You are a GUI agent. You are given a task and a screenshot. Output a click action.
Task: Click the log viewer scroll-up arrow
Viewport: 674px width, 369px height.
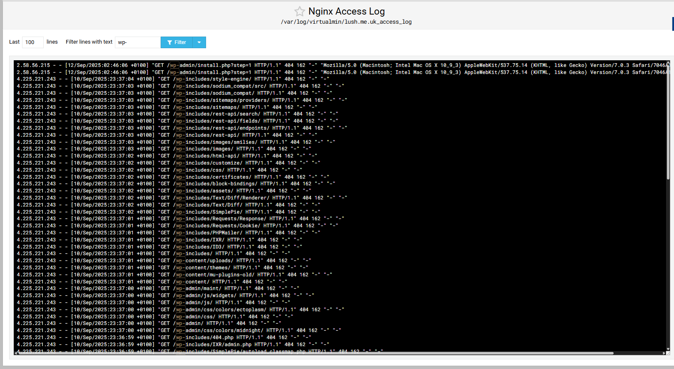[668, 64]
